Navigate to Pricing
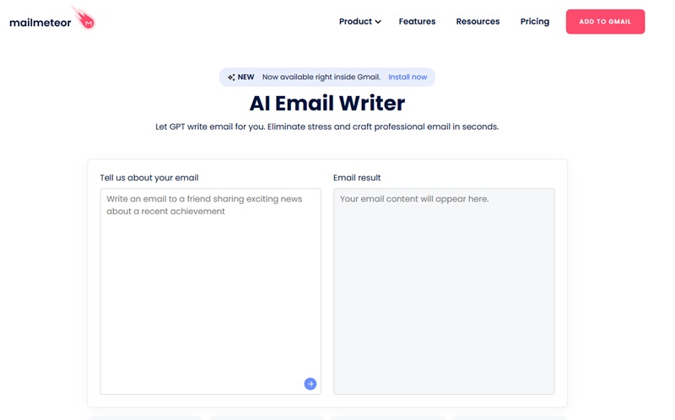 [534, 22]
